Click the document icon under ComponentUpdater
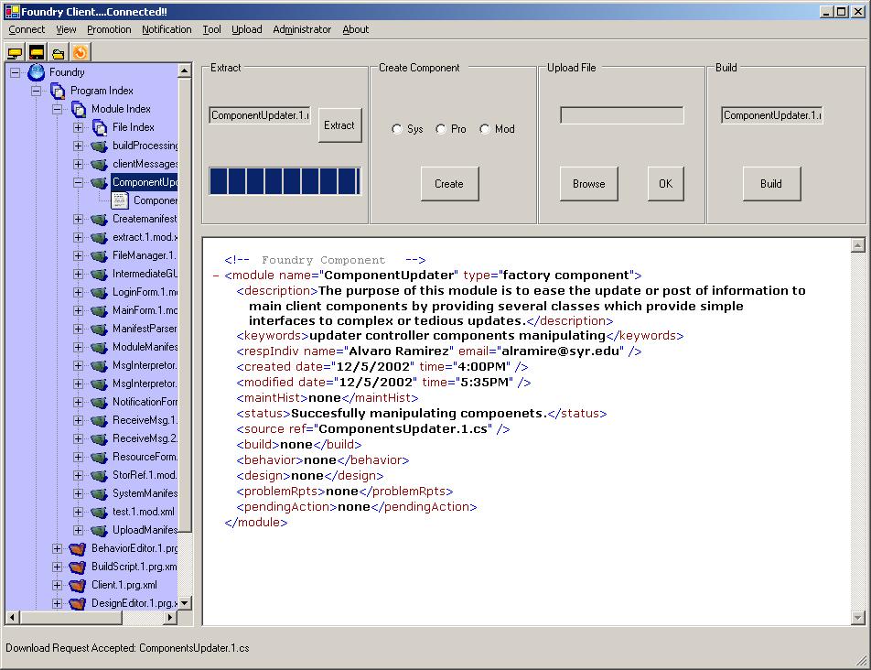 (x=120, y=200)
